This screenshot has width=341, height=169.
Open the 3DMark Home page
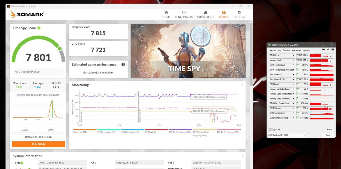coord(166,14)
